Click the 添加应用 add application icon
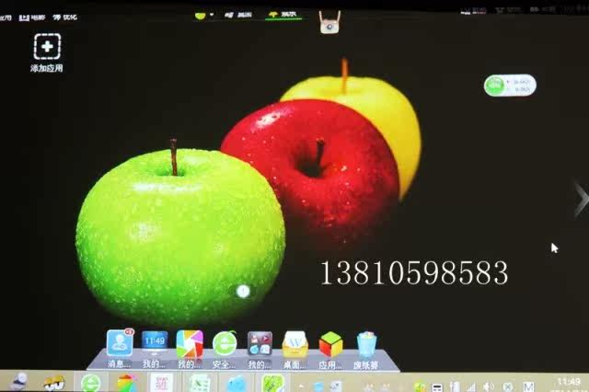Image resolution: width=589 pixels, height=392 pixels. (x=47, y=47)
